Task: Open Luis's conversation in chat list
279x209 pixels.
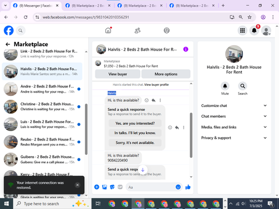Action: click(x=42, y=124)
